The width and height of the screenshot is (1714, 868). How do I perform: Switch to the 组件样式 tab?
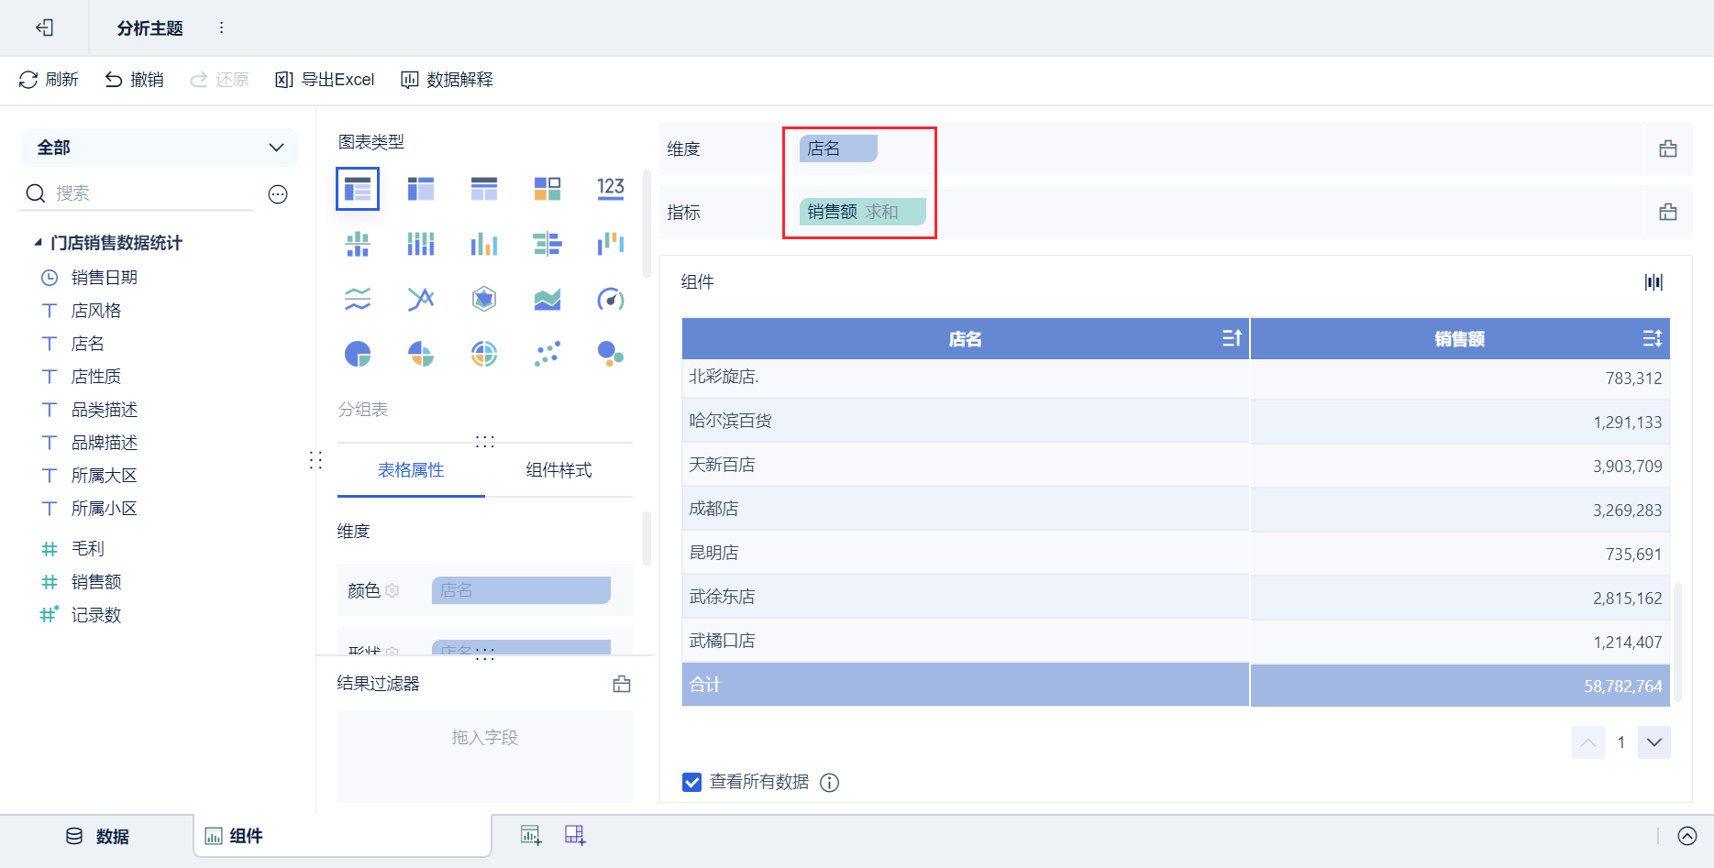(558, 470)
